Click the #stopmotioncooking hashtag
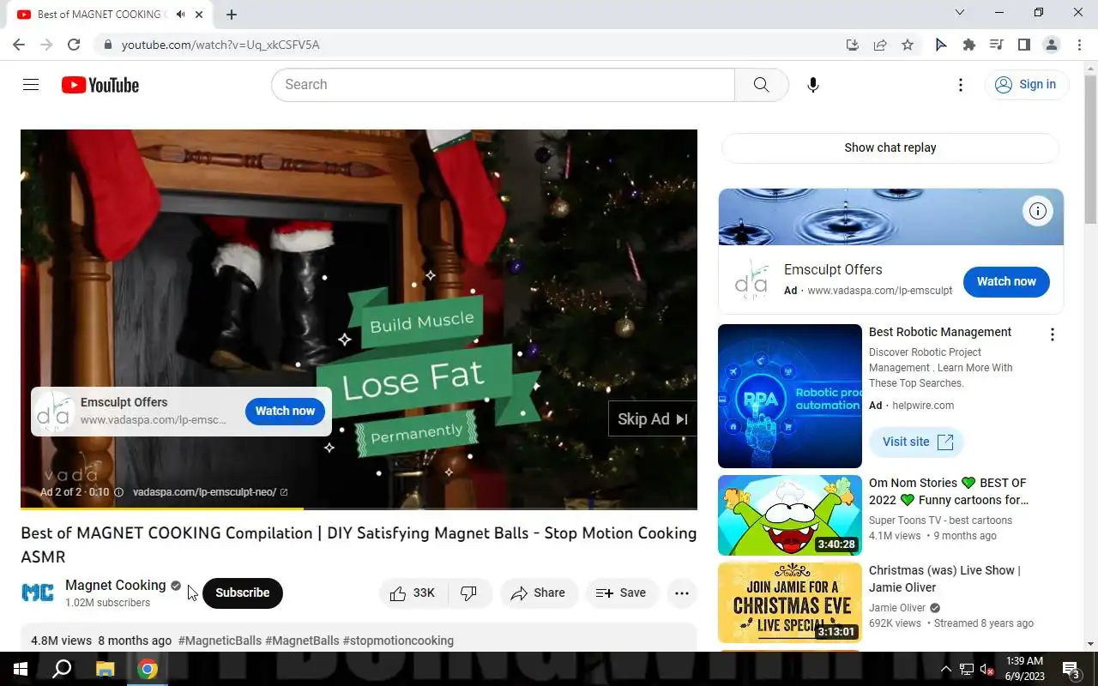Viewport: 1098px width, 686px height. pos(398,641)
